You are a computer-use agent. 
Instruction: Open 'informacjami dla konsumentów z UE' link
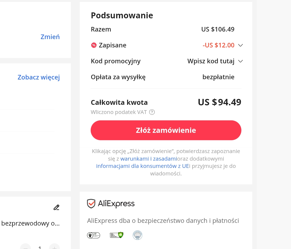point(142,166)
